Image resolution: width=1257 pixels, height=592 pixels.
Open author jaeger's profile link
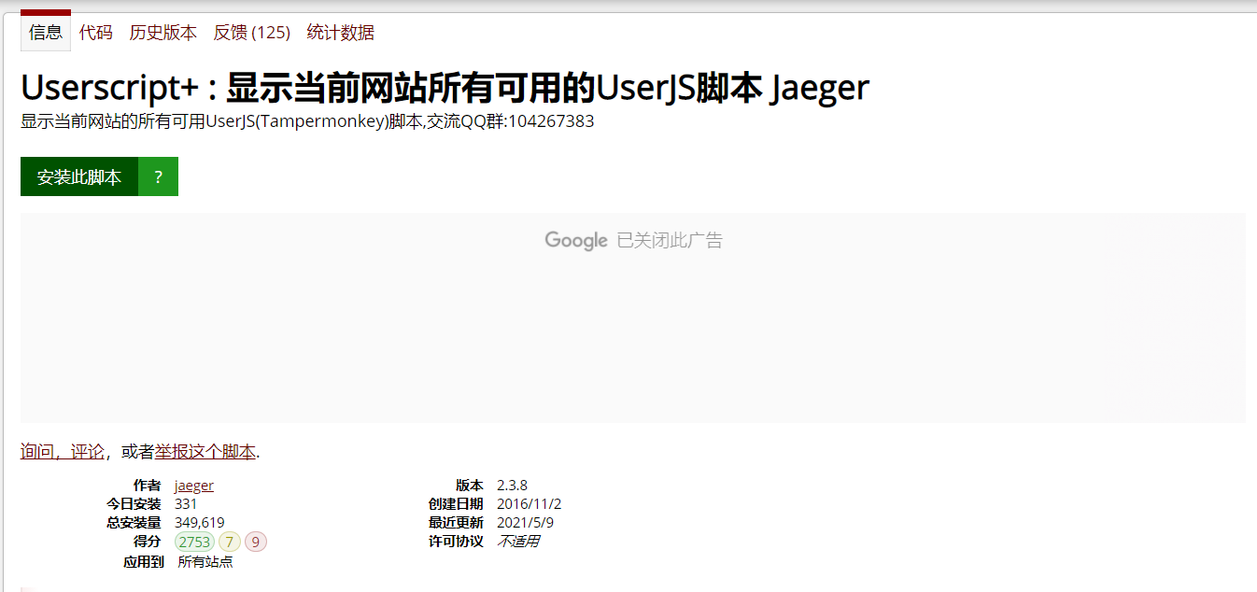click(194, 486)
